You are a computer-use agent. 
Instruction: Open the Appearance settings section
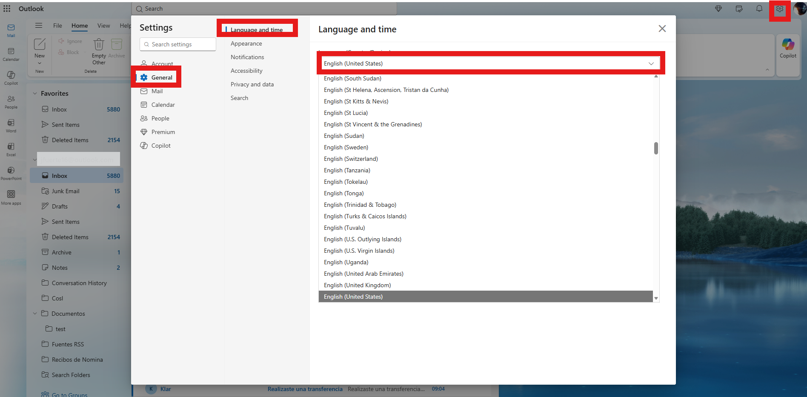(246, 43)
